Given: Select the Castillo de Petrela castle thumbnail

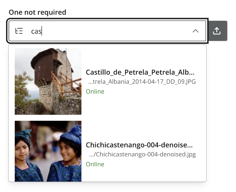Looking at the screenshot, I should pyautogui.click(x=48, y=81).
